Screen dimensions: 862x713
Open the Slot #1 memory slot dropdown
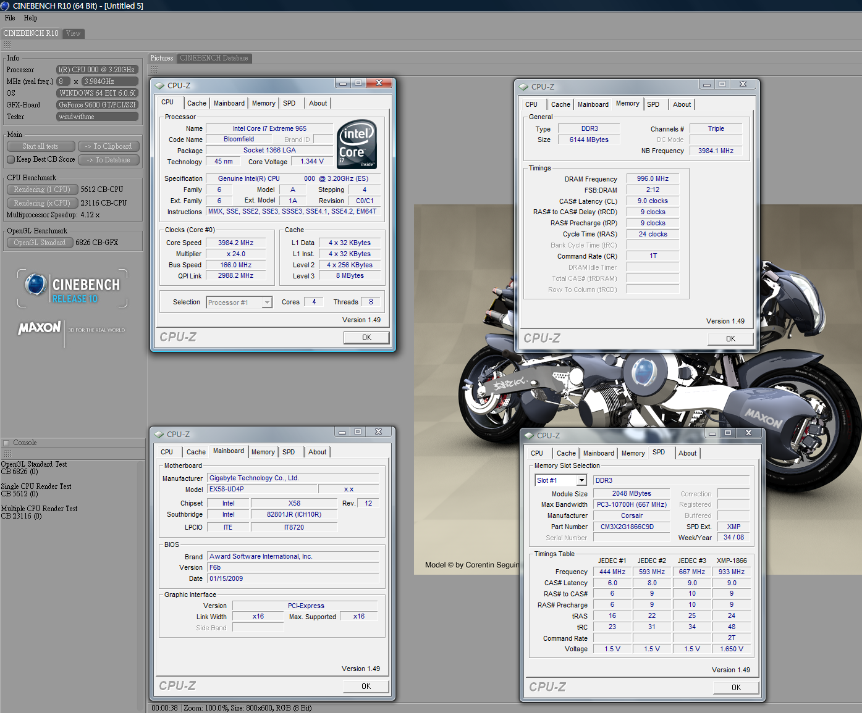click(x=581, y=480)
